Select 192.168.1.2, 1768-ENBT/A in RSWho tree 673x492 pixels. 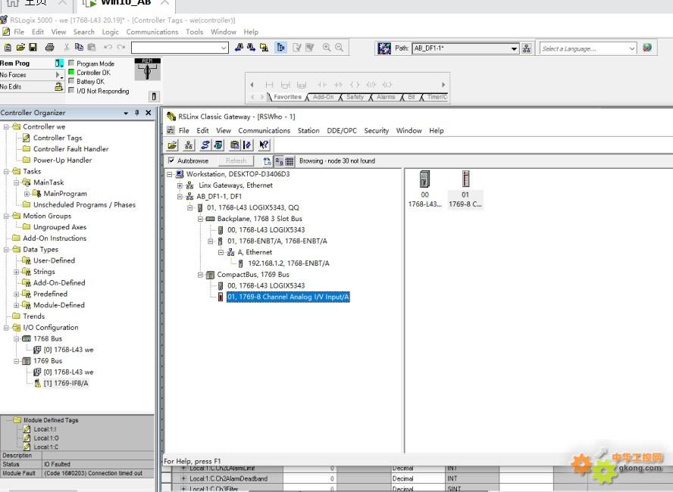click(x=289, y=263)
